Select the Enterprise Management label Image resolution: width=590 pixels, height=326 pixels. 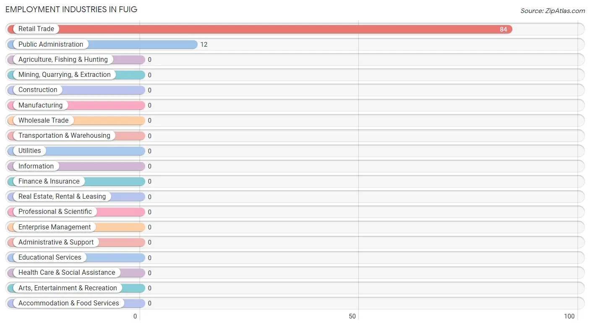coord(55,227)
